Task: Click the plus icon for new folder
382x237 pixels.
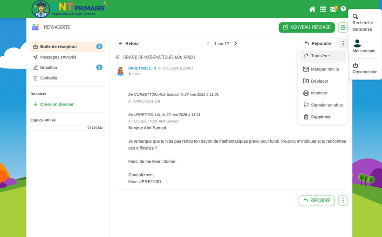Action: [x=35, y=104]
